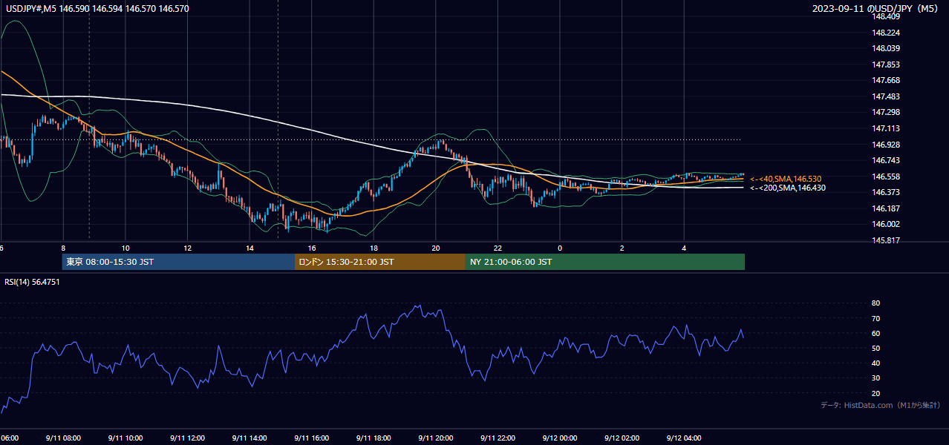The width and height of the screenshot is (949, 445).
Task: Click the '9/12 00:00' date label under the RSI panel
Action: tap(560, 438)
